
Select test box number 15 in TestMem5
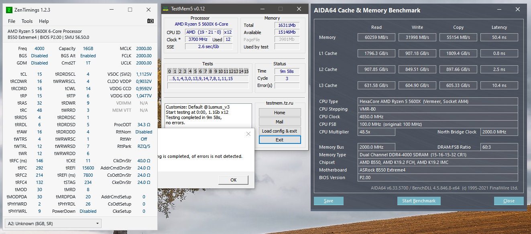[x=246, y=71]
